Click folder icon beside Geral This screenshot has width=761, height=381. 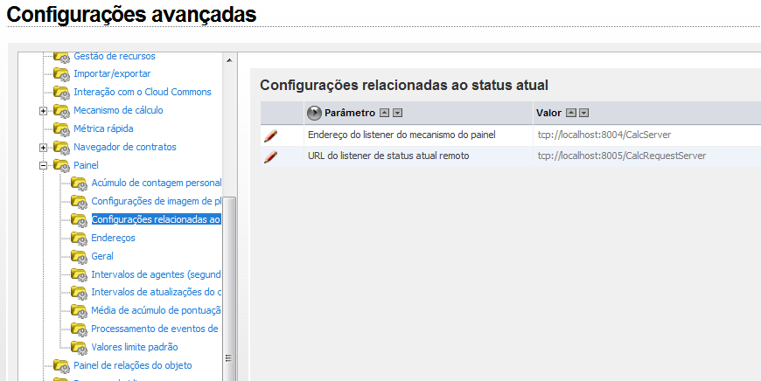[x=79, y=257]
